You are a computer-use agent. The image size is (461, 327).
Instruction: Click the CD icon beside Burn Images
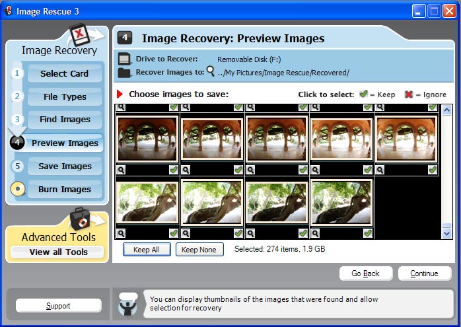(x=18, y=190)
